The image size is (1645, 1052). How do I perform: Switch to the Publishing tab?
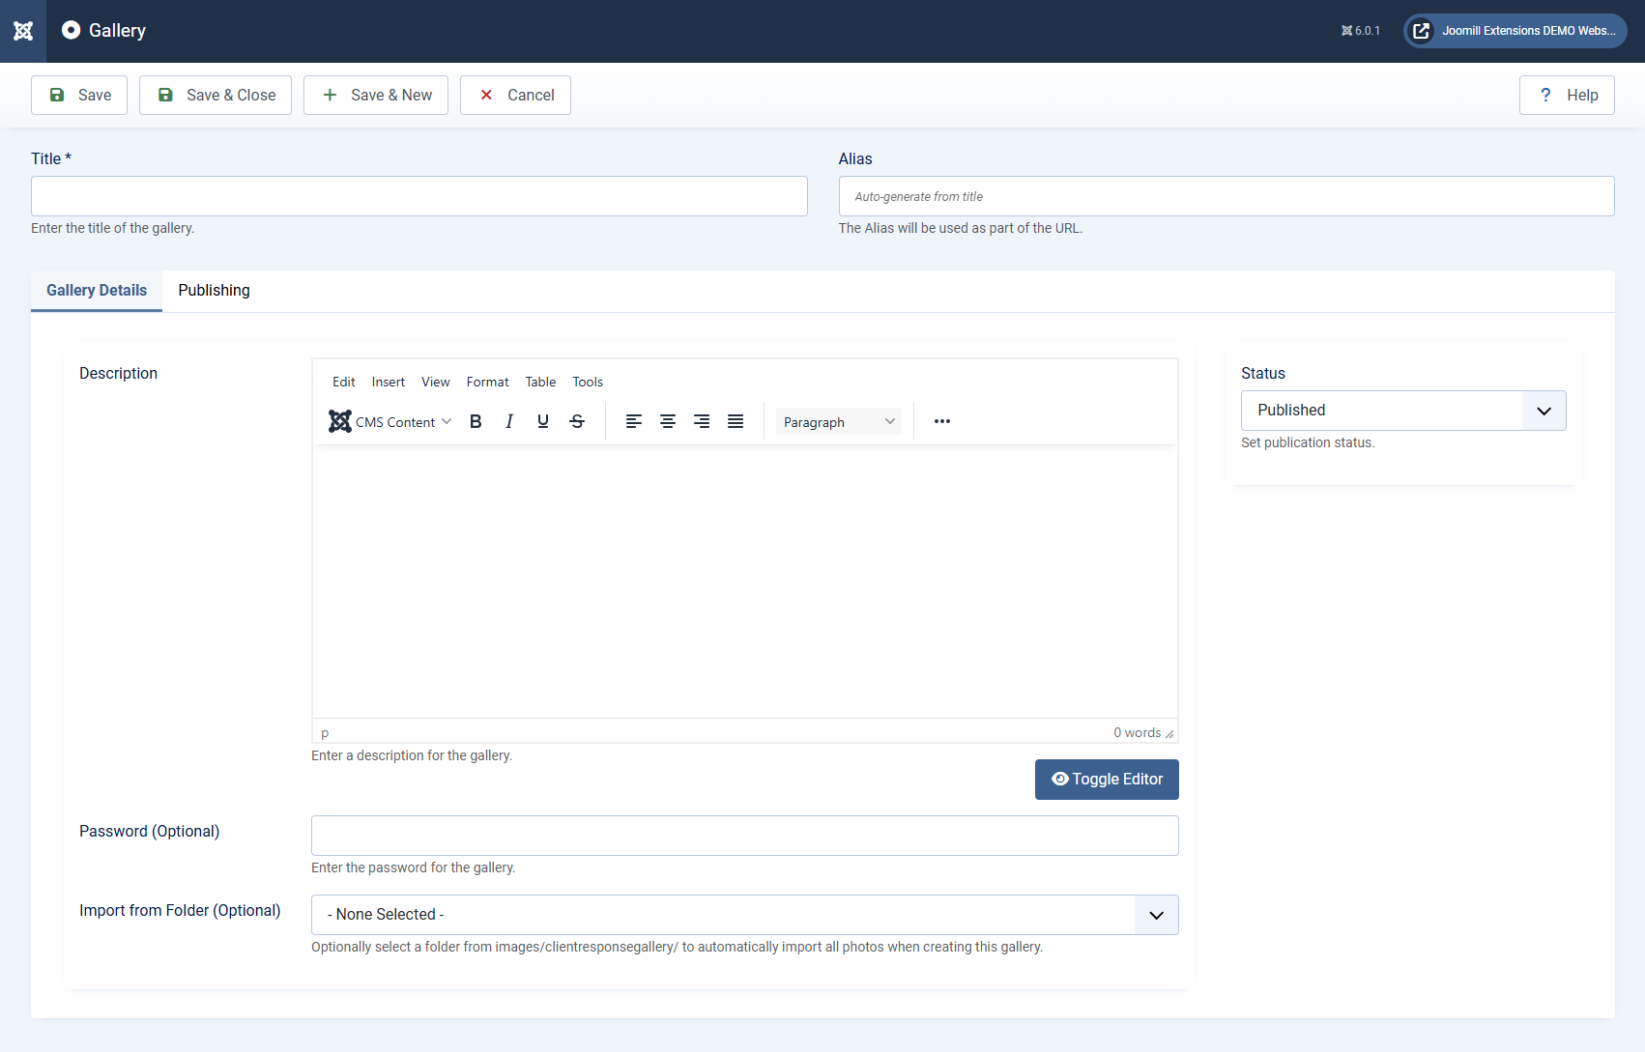pos(214,291)
